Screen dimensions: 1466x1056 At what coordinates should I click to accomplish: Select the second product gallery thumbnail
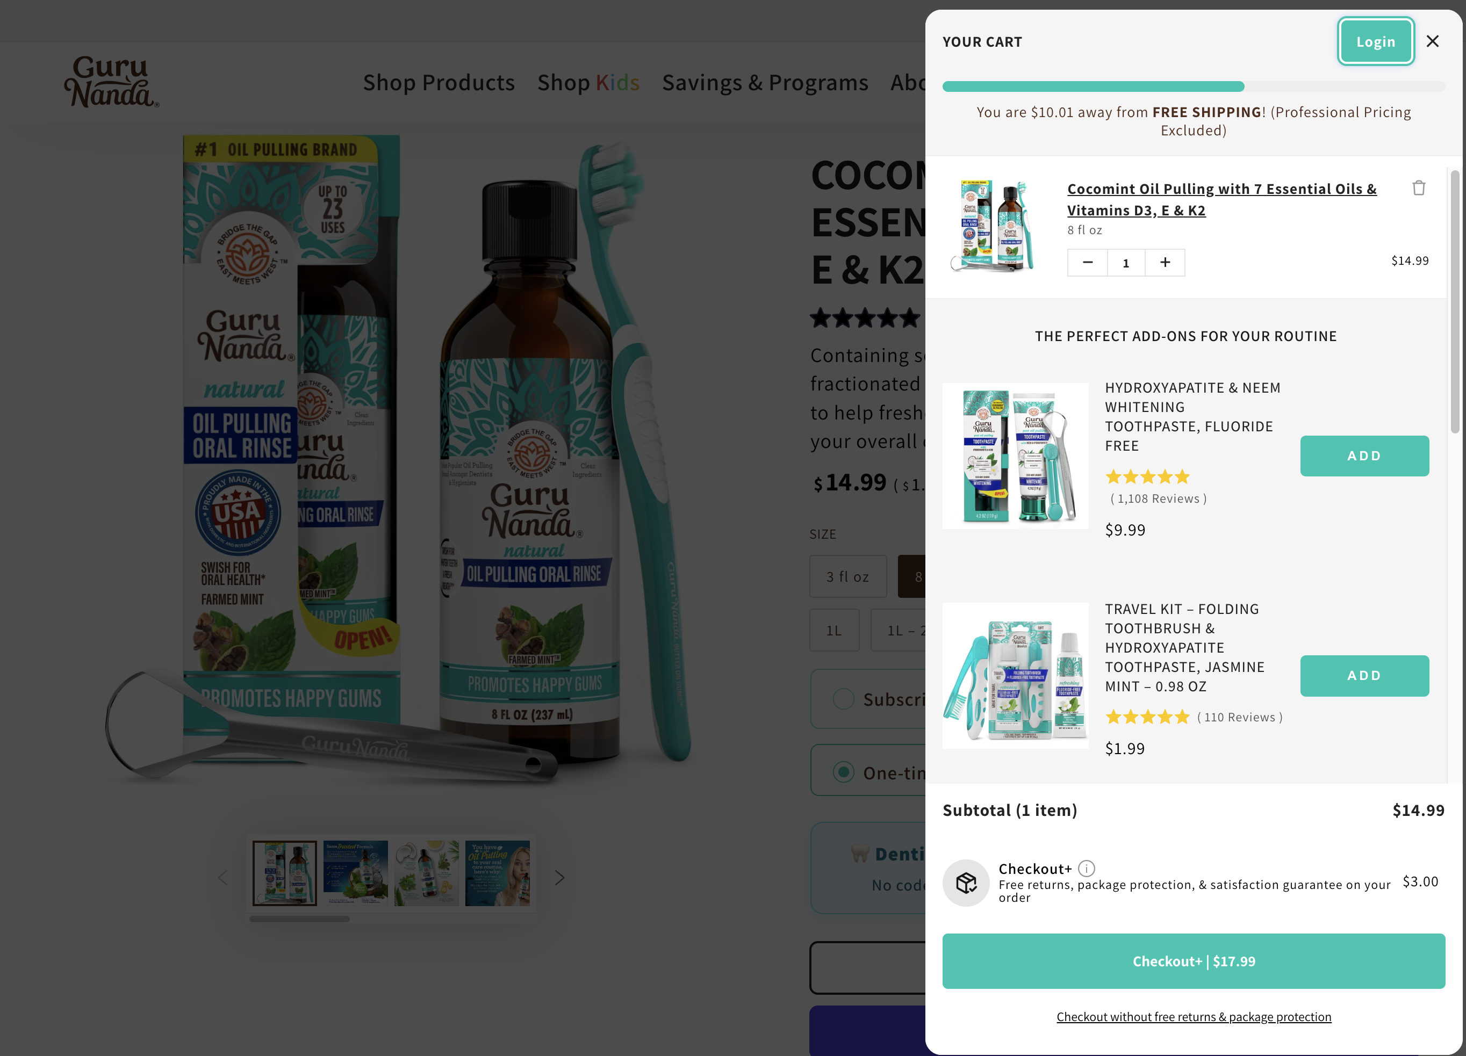(x=356, y=872)
